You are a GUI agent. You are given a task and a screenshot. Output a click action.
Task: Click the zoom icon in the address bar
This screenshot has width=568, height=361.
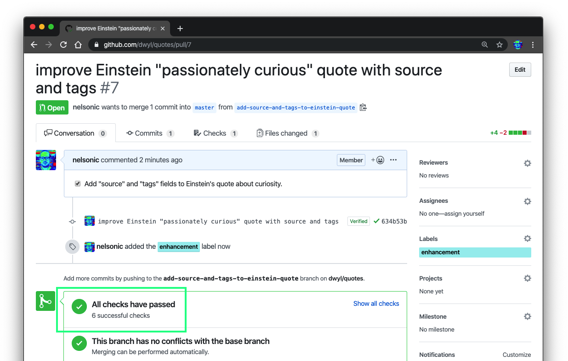coord(485,45)
